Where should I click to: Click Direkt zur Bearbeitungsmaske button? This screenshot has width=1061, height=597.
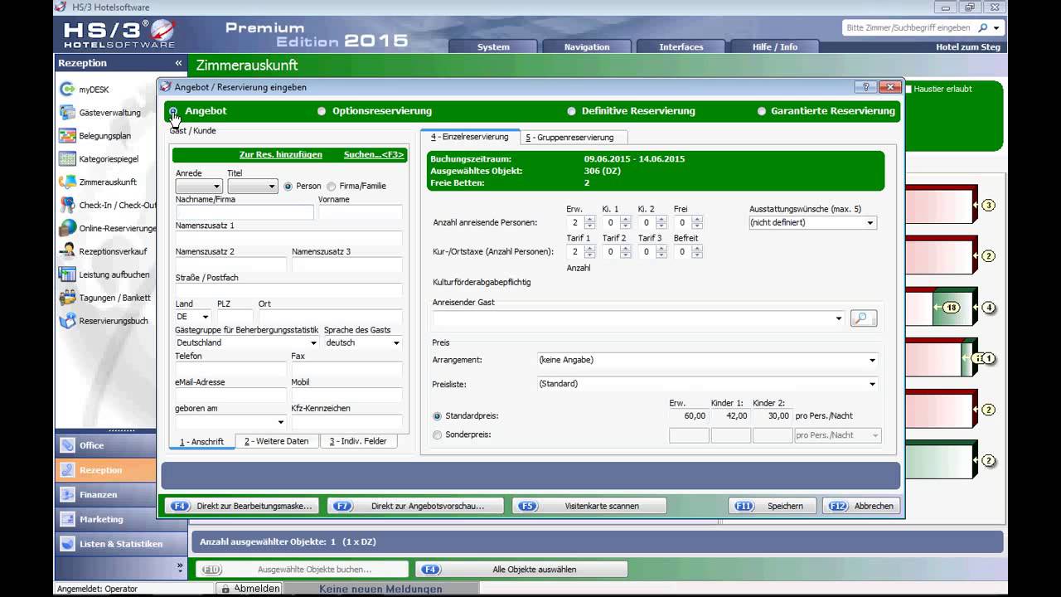click(x=242, y=506)
